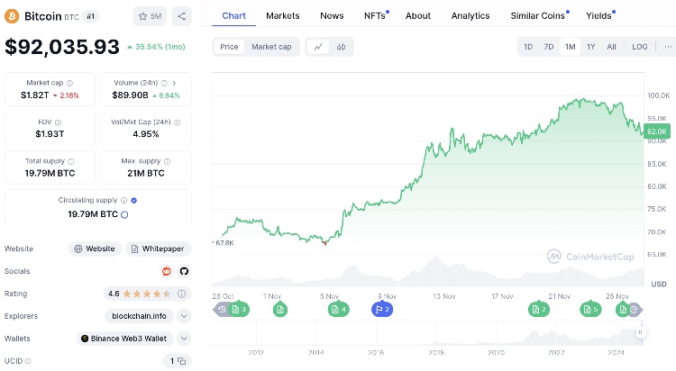Open the share icon button
The image size is (676, 371).
pos(181,16)
